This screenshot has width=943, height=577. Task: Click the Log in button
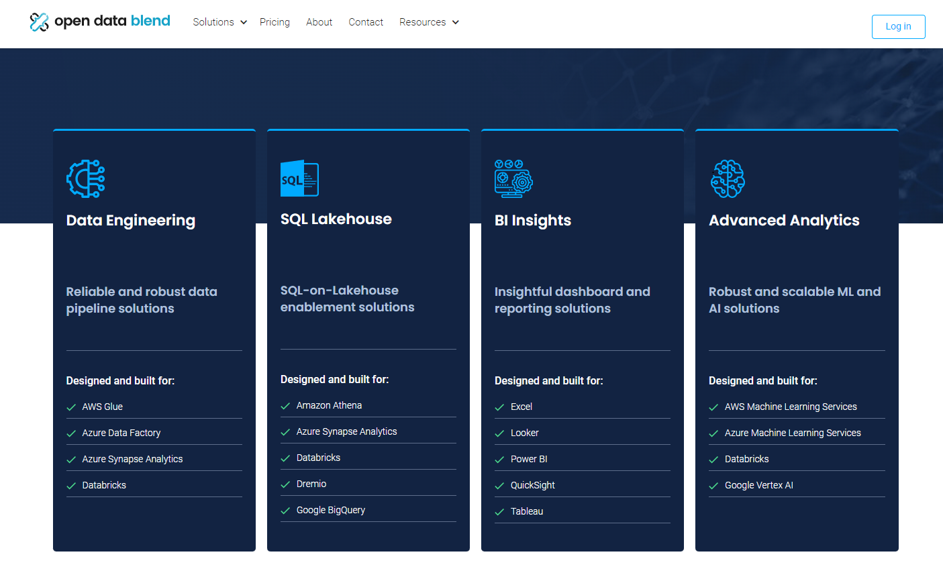[898, 27]
